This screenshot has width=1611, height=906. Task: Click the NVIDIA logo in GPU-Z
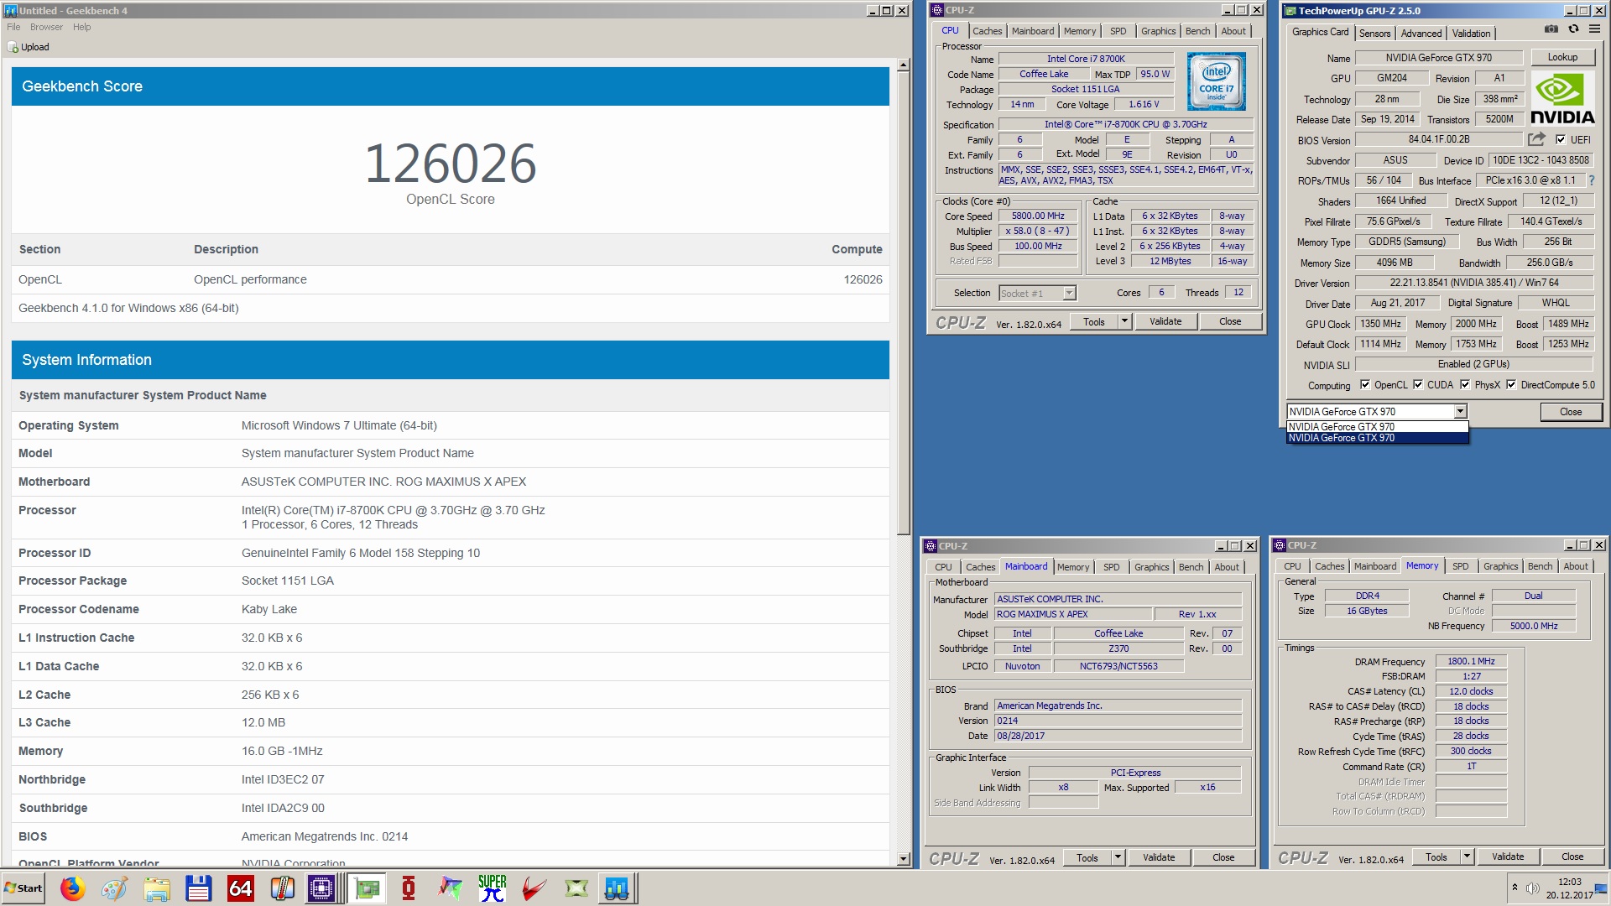pos(1562,99)
